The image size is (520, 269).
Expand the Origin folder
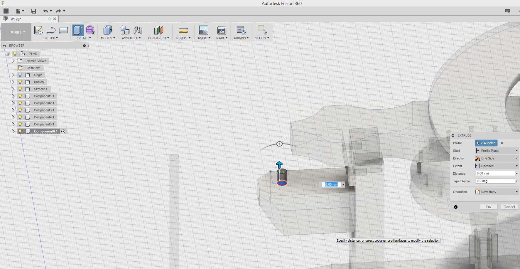13,75
